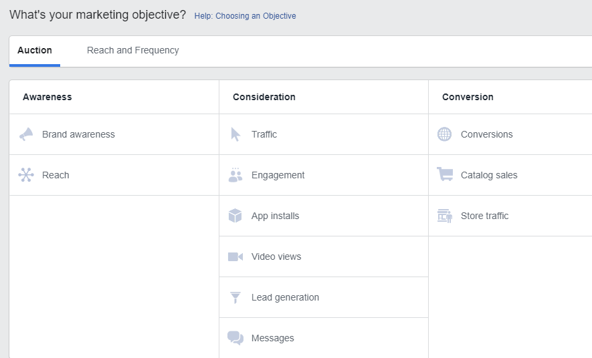Click the people Engagement icon
The image size is (592, 358).
[x=235, y=175]
